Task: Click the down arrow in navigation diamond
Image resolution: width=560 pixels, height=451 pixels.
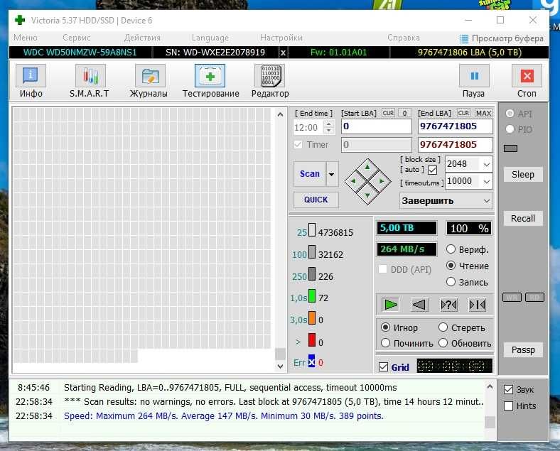Action: point(367,195)
